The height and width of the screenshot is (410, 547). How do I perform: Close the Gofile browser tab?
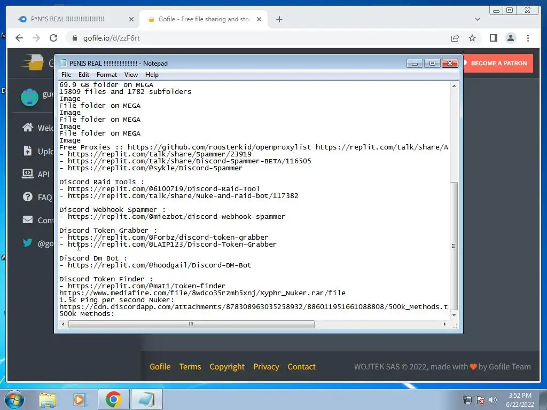click(x=259, y=19)
